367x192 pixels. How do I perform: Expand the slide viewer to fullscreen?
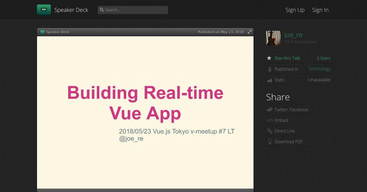click(x=250, y=32)
